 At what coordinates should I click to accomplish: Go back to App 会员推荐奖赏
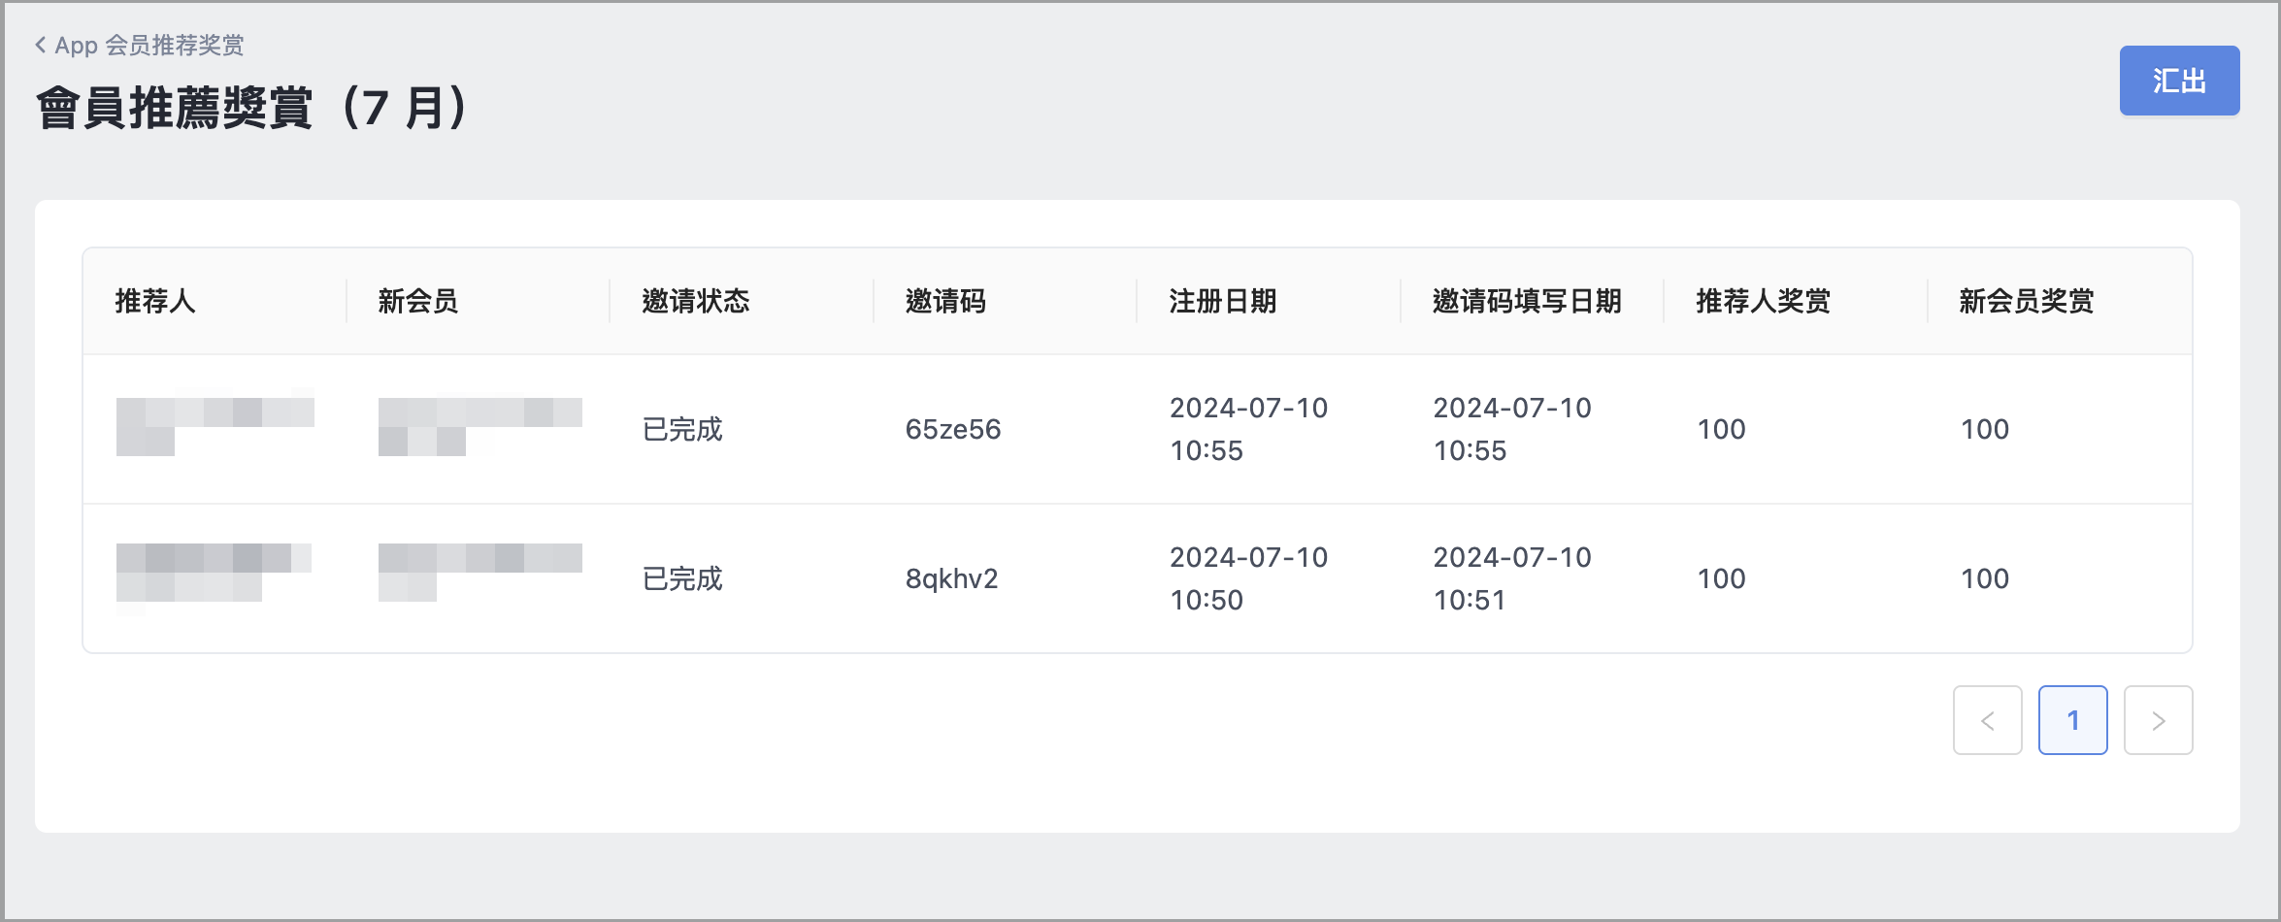click(140, 45)
